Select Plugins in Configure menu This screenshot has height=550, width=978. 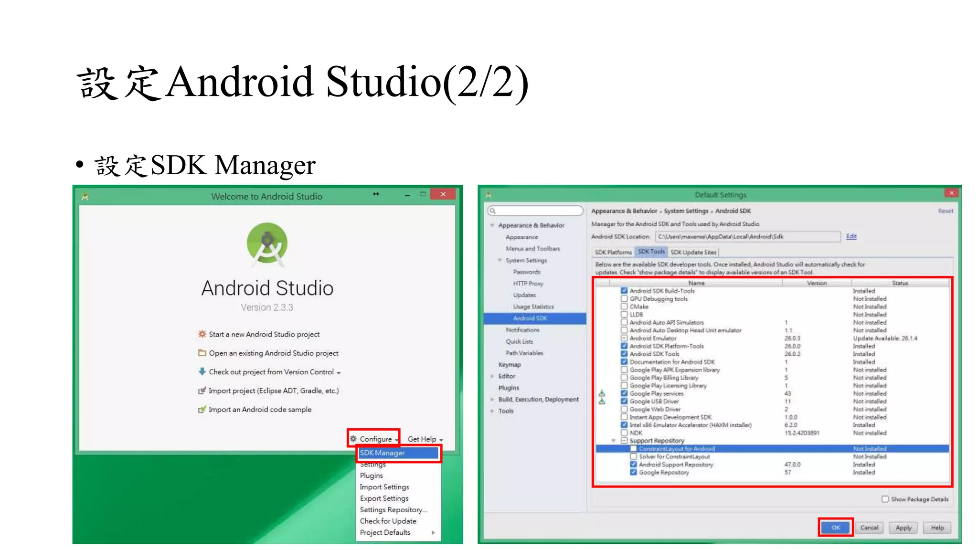pos(372,476)
